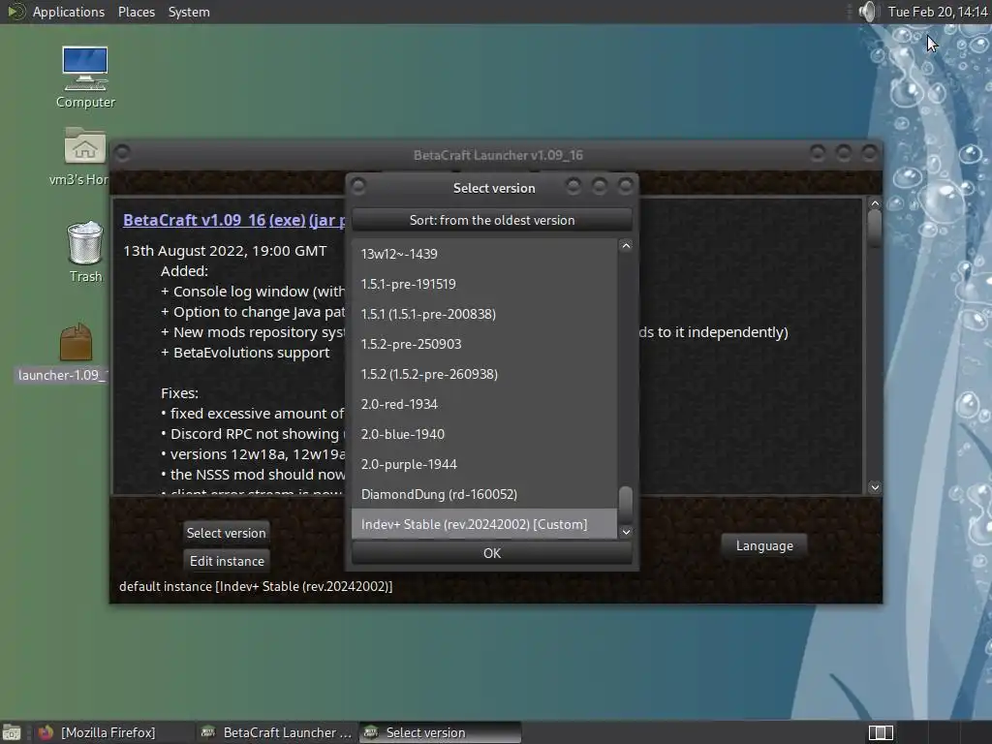
Task: Click the workspace switcher in bottom panel
Action: click(x=881, y=732)
